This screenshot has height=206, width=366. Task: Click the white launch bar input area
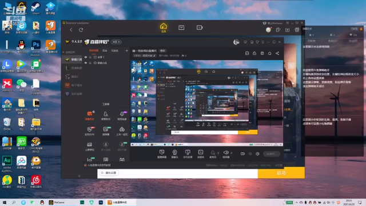pyautogui.click(x=178, y=173)
